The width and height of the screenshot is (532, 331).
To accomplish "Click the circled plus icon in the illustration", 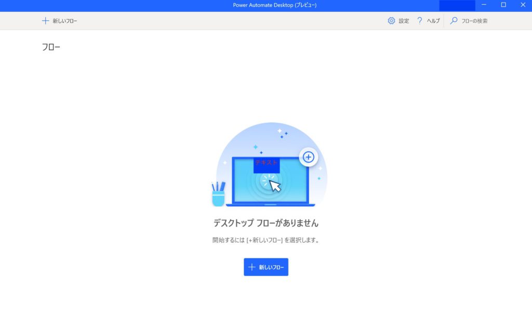I will tap(309, 157).
